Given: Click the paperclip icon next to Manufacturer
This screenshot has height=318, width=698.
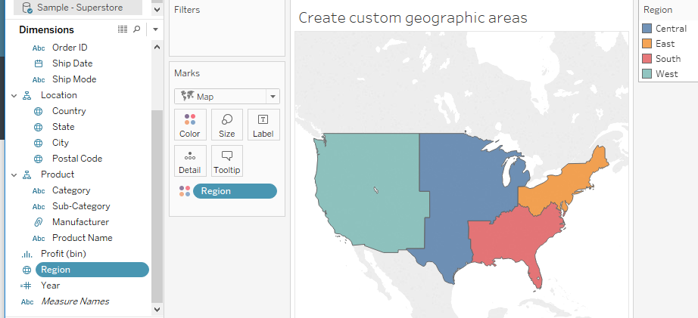Looking at the screenshot, I should (39, 222).
